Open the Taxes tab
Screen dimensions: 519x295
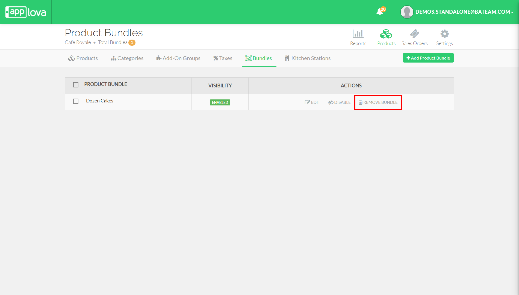click(x=223, y=58)
